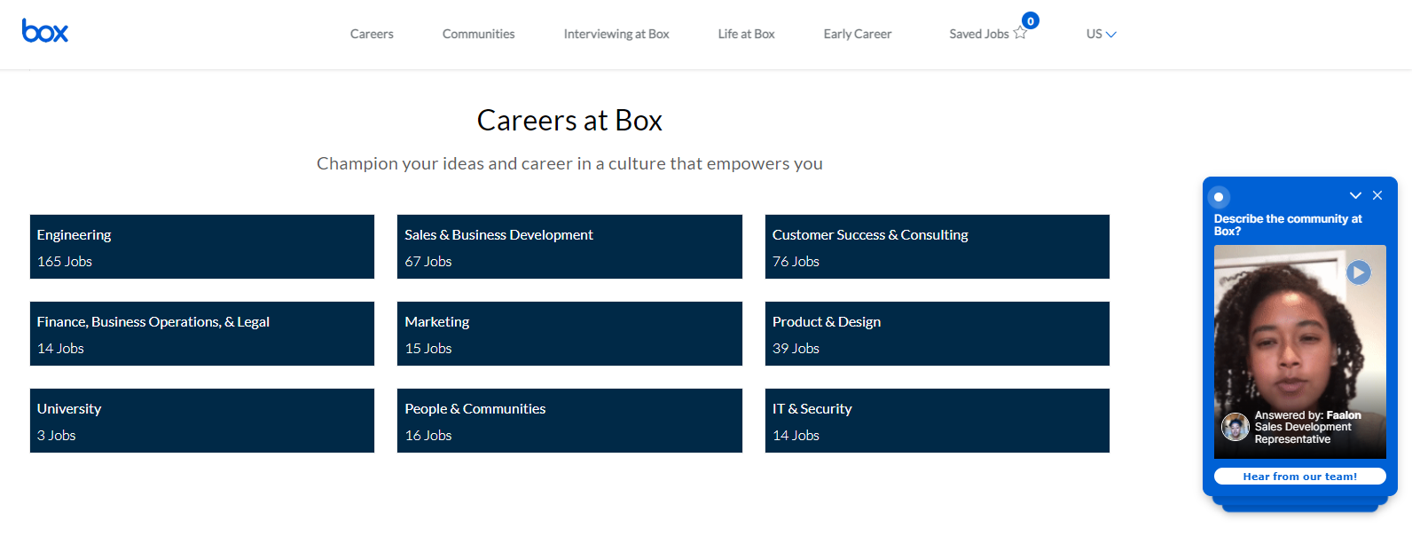Click the saved jobs count badge showing 0
Viewport: 1412px width, 544px height.
[x=1031, y=20]
